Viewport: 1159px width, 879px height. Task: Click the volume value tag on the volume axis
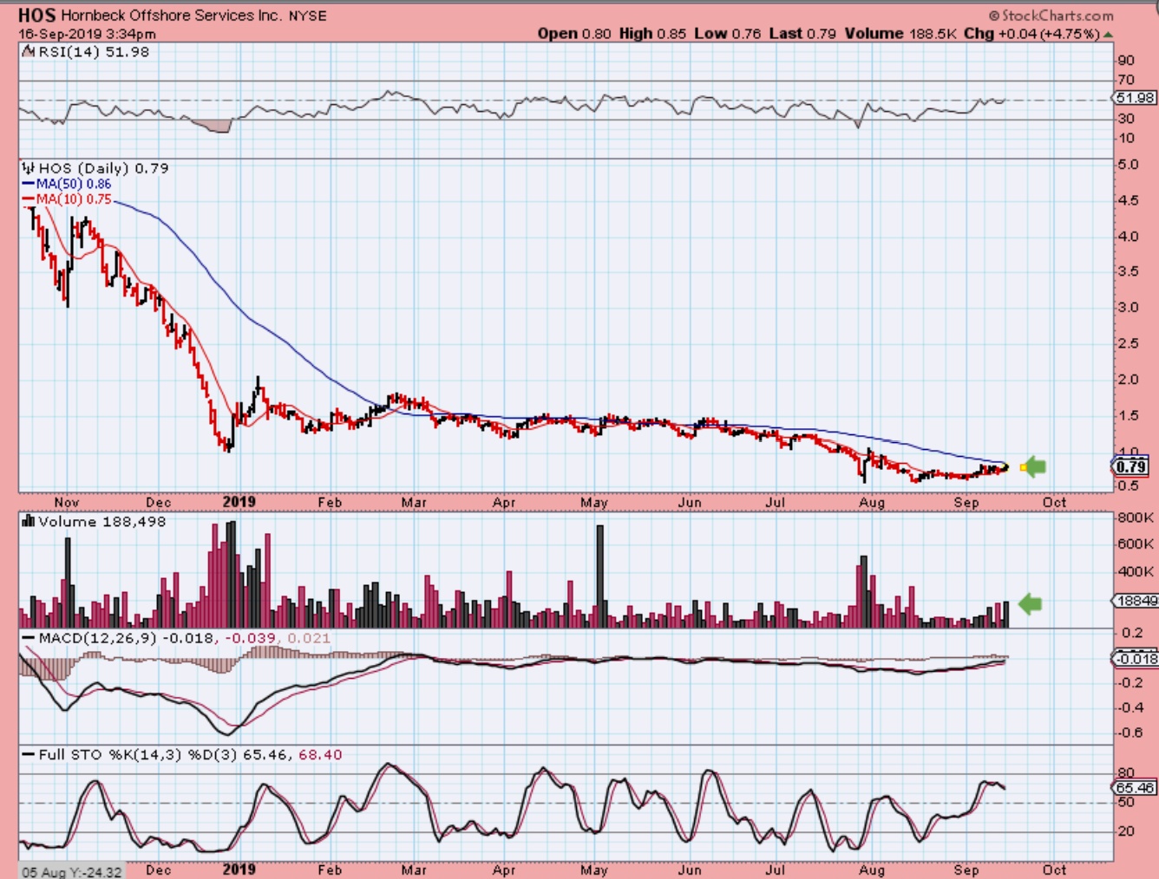pos(1136,601)
